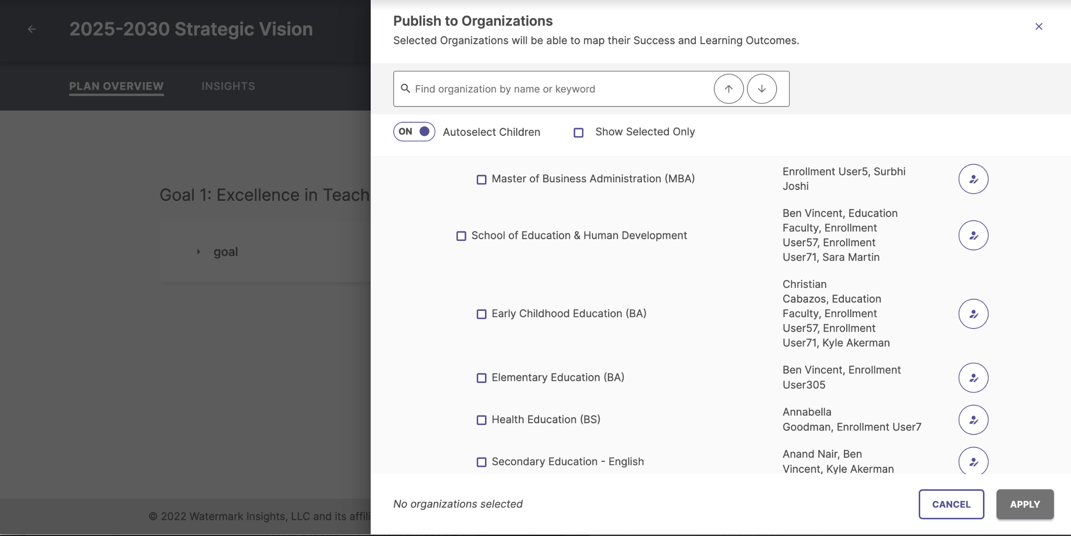Screen dimensions: 1071x536
Task: Click the users list starting 'Christian Cabazos'
Action: click(836, 314)
